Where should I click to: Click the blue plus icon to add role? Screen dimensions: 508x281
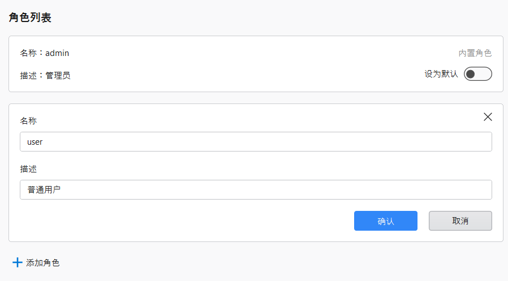coord(18,262)
